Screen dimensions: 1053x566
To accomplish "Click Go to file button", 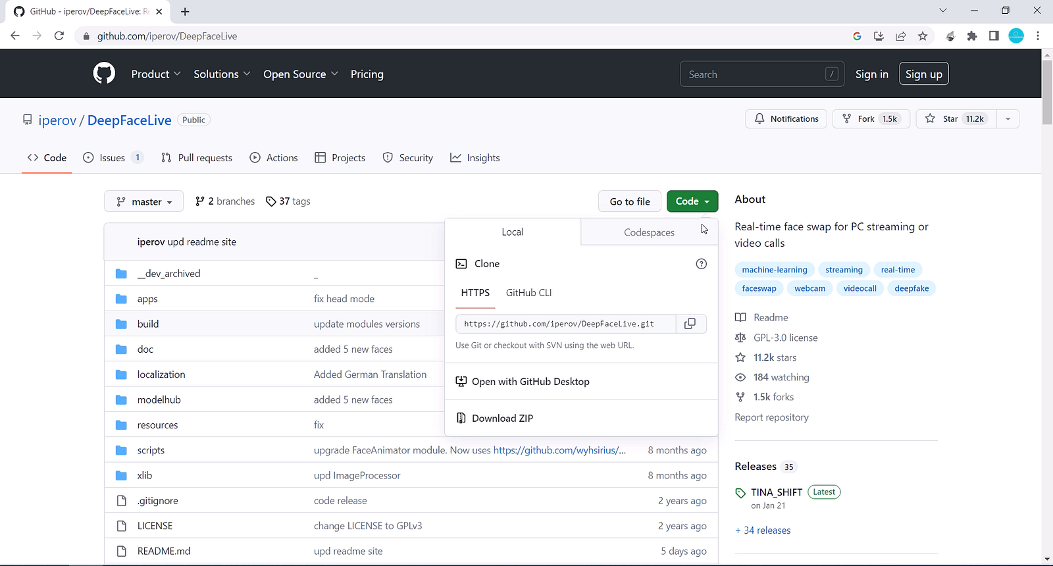I will (x=630, y=201).
